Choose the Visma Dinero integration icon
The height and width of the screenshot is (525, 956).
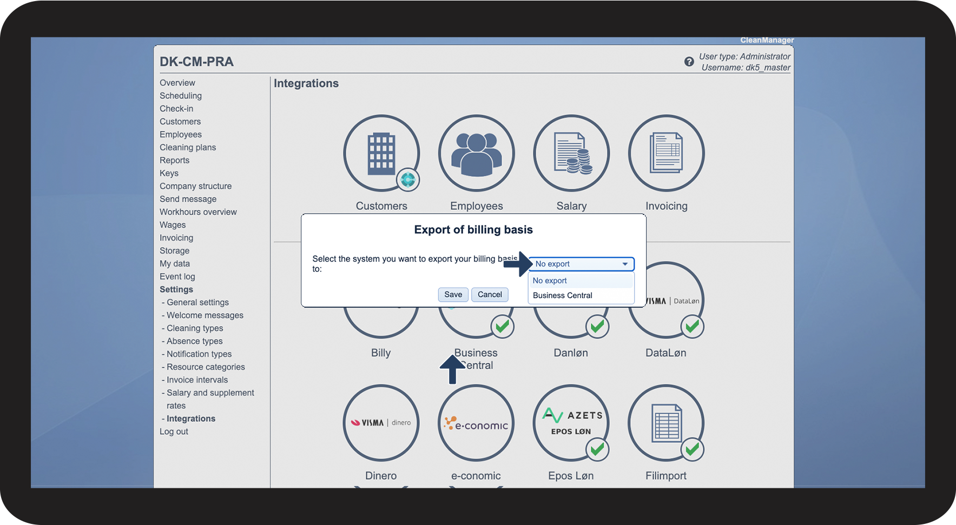[x=381, y=423]
